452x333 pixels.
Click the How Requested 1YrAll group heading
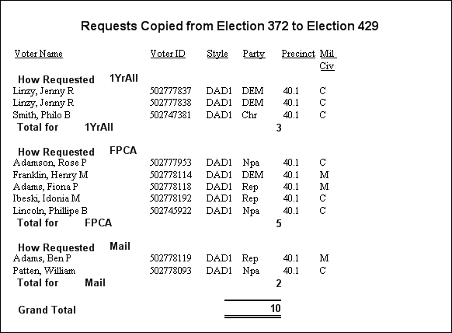click(x=78, y=79)
